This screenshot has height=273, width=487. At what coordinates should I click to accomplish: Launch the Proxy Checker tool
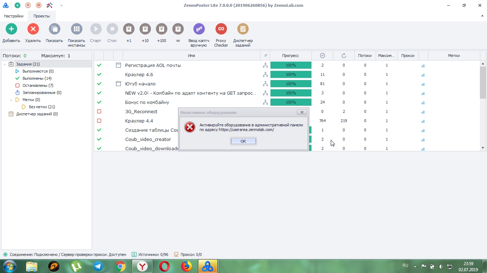point(221,29)
